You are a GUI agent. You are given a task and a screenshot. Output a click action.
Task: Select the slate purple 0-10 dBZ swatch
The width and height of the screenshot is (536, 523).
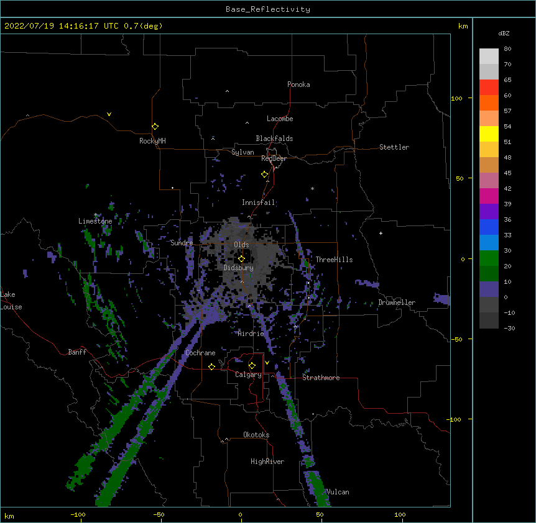coord(489,289)
